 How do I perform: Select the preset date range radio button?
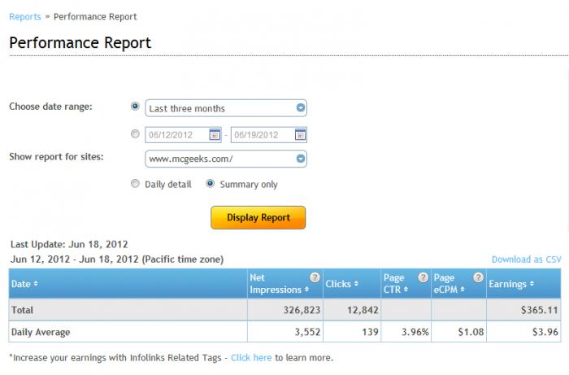[x=135, y=107]
